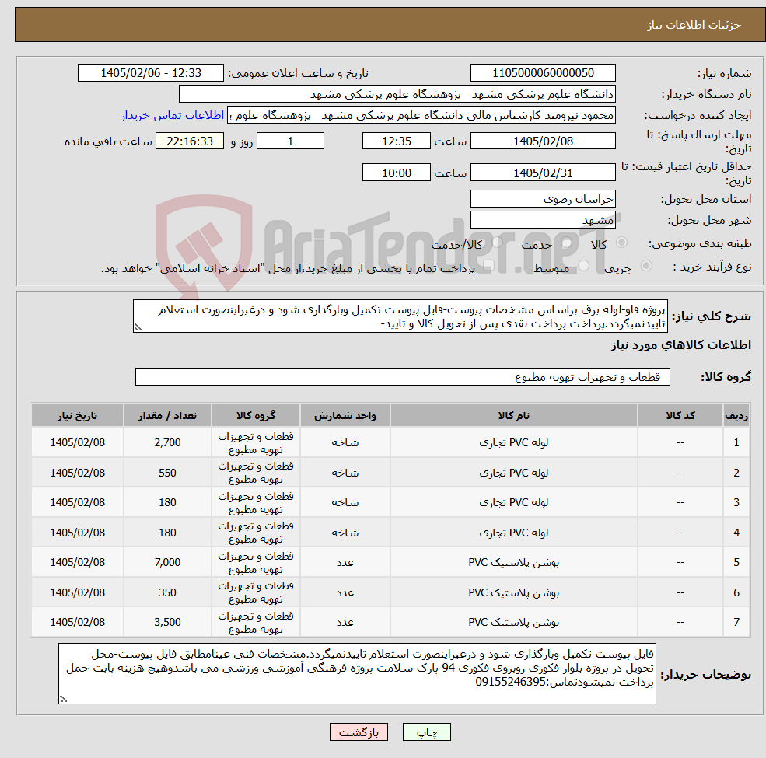Select the جزیی purchase type radio
The width and height of the screenshot is (766, 758).
click(645, 266)
